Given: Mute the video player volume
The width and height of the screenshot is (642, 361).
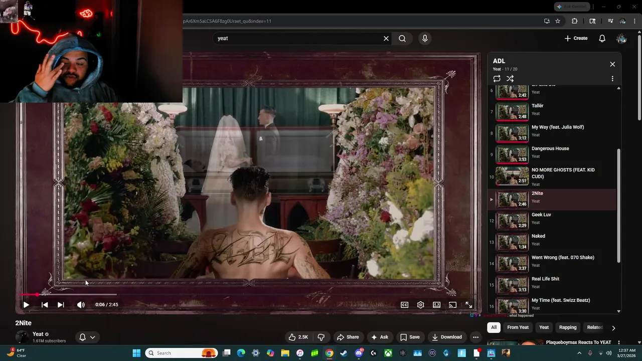Looking at the screenshot, I should point(81,304).
